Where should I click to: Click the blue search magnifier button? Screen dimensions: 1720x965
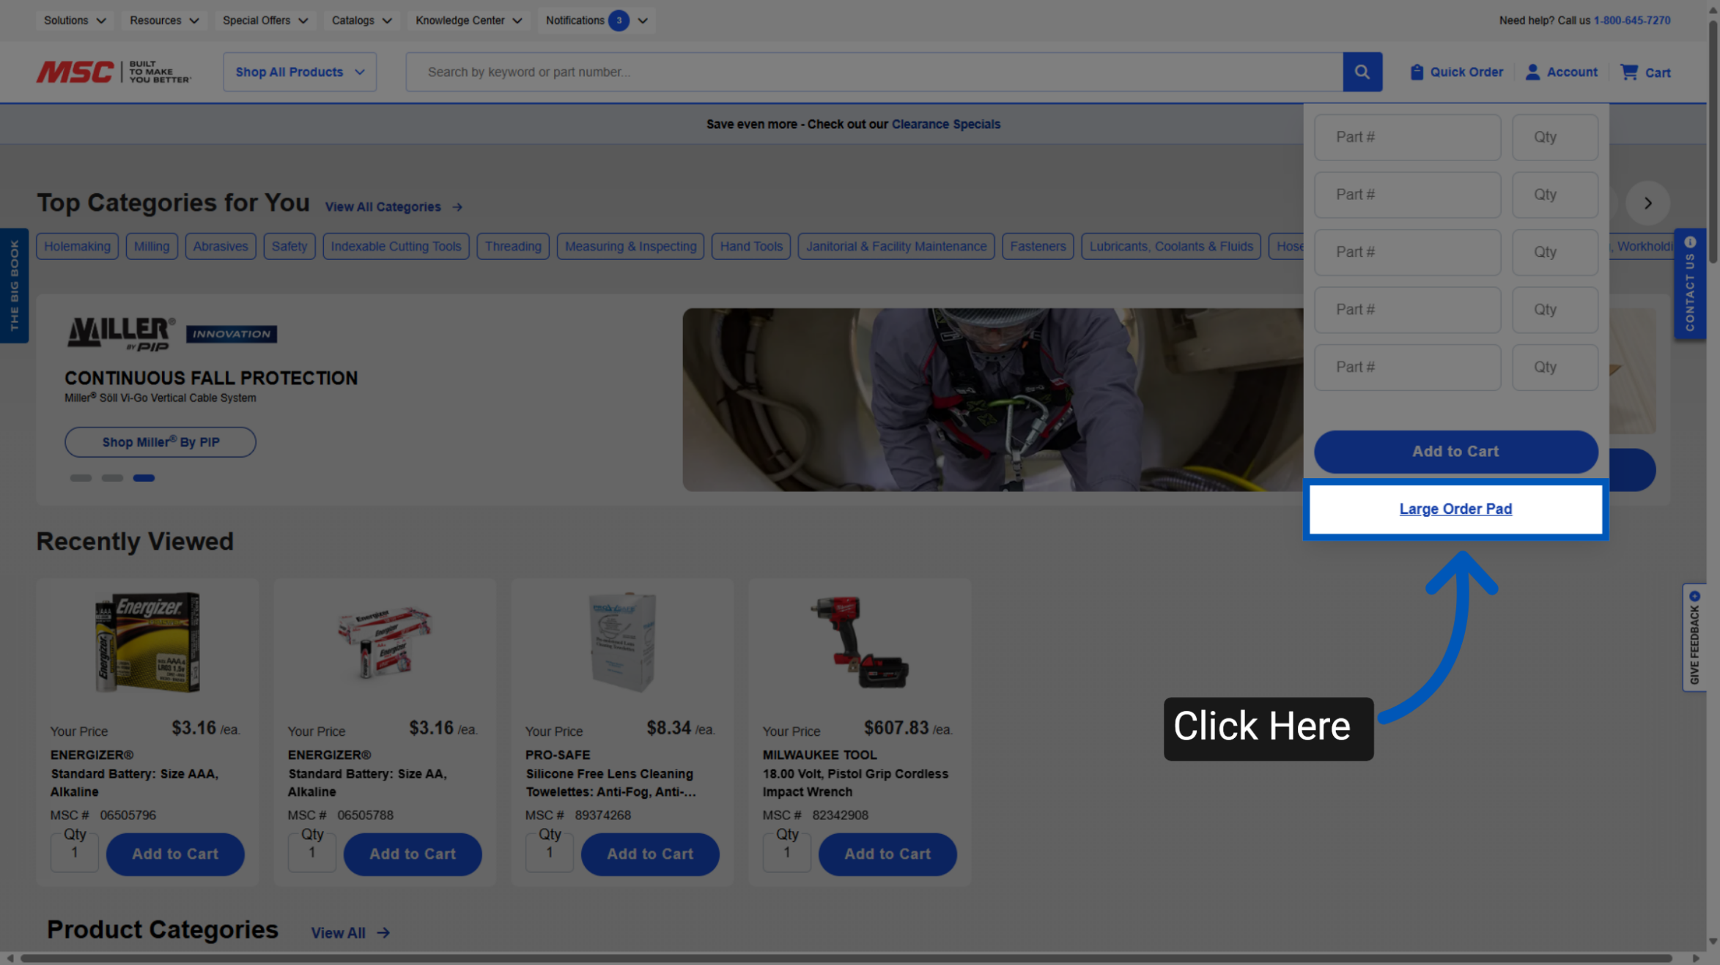(1362, 72)
